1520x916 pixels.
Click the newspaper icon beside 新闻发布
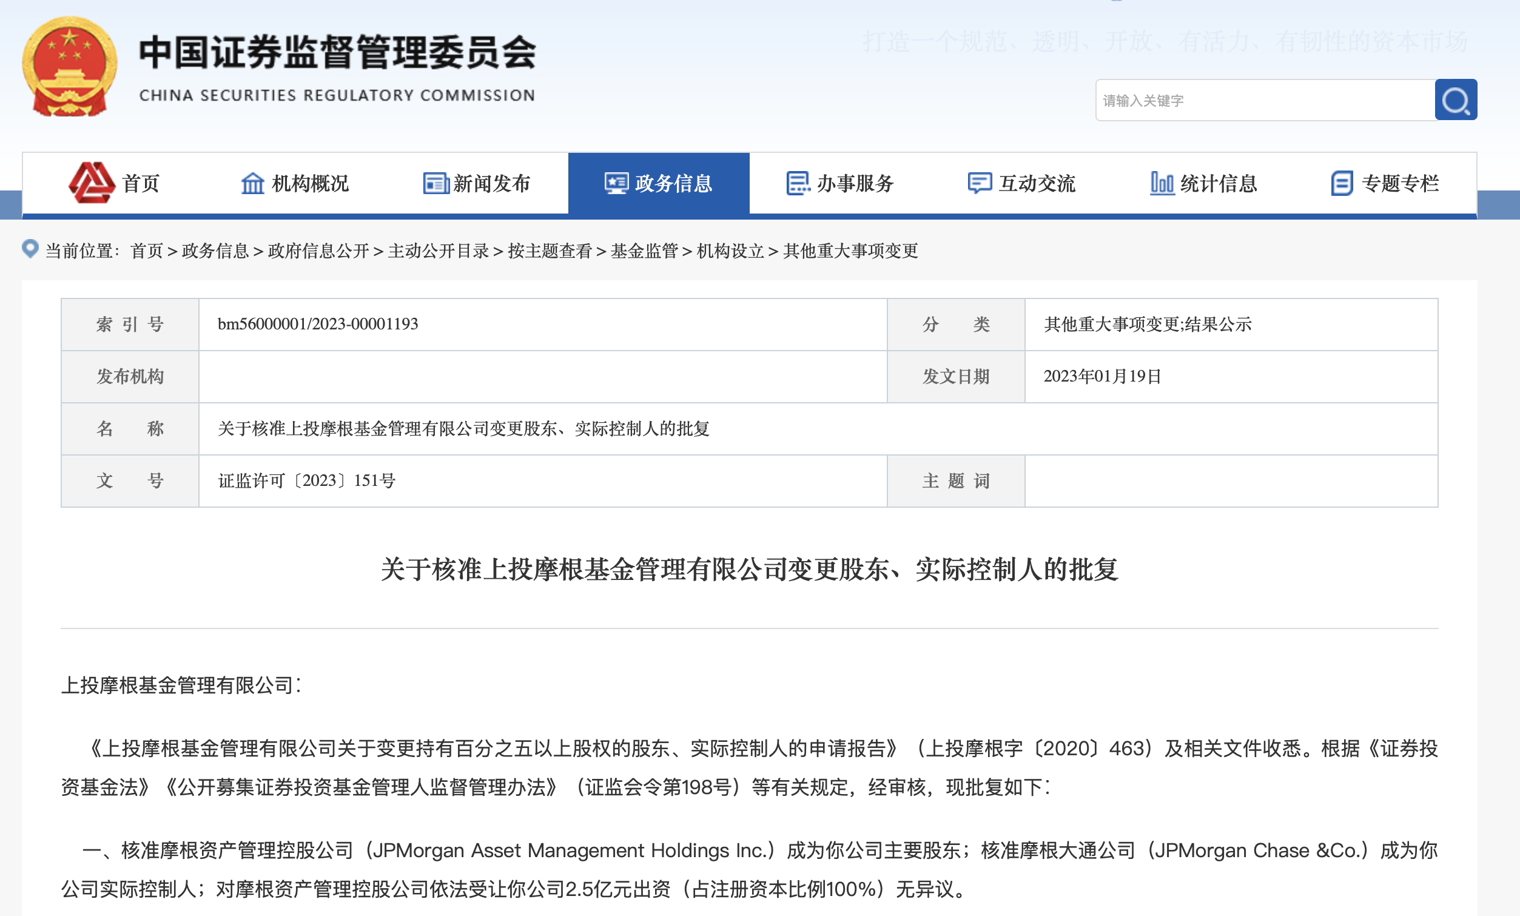[x=435, y=183]
